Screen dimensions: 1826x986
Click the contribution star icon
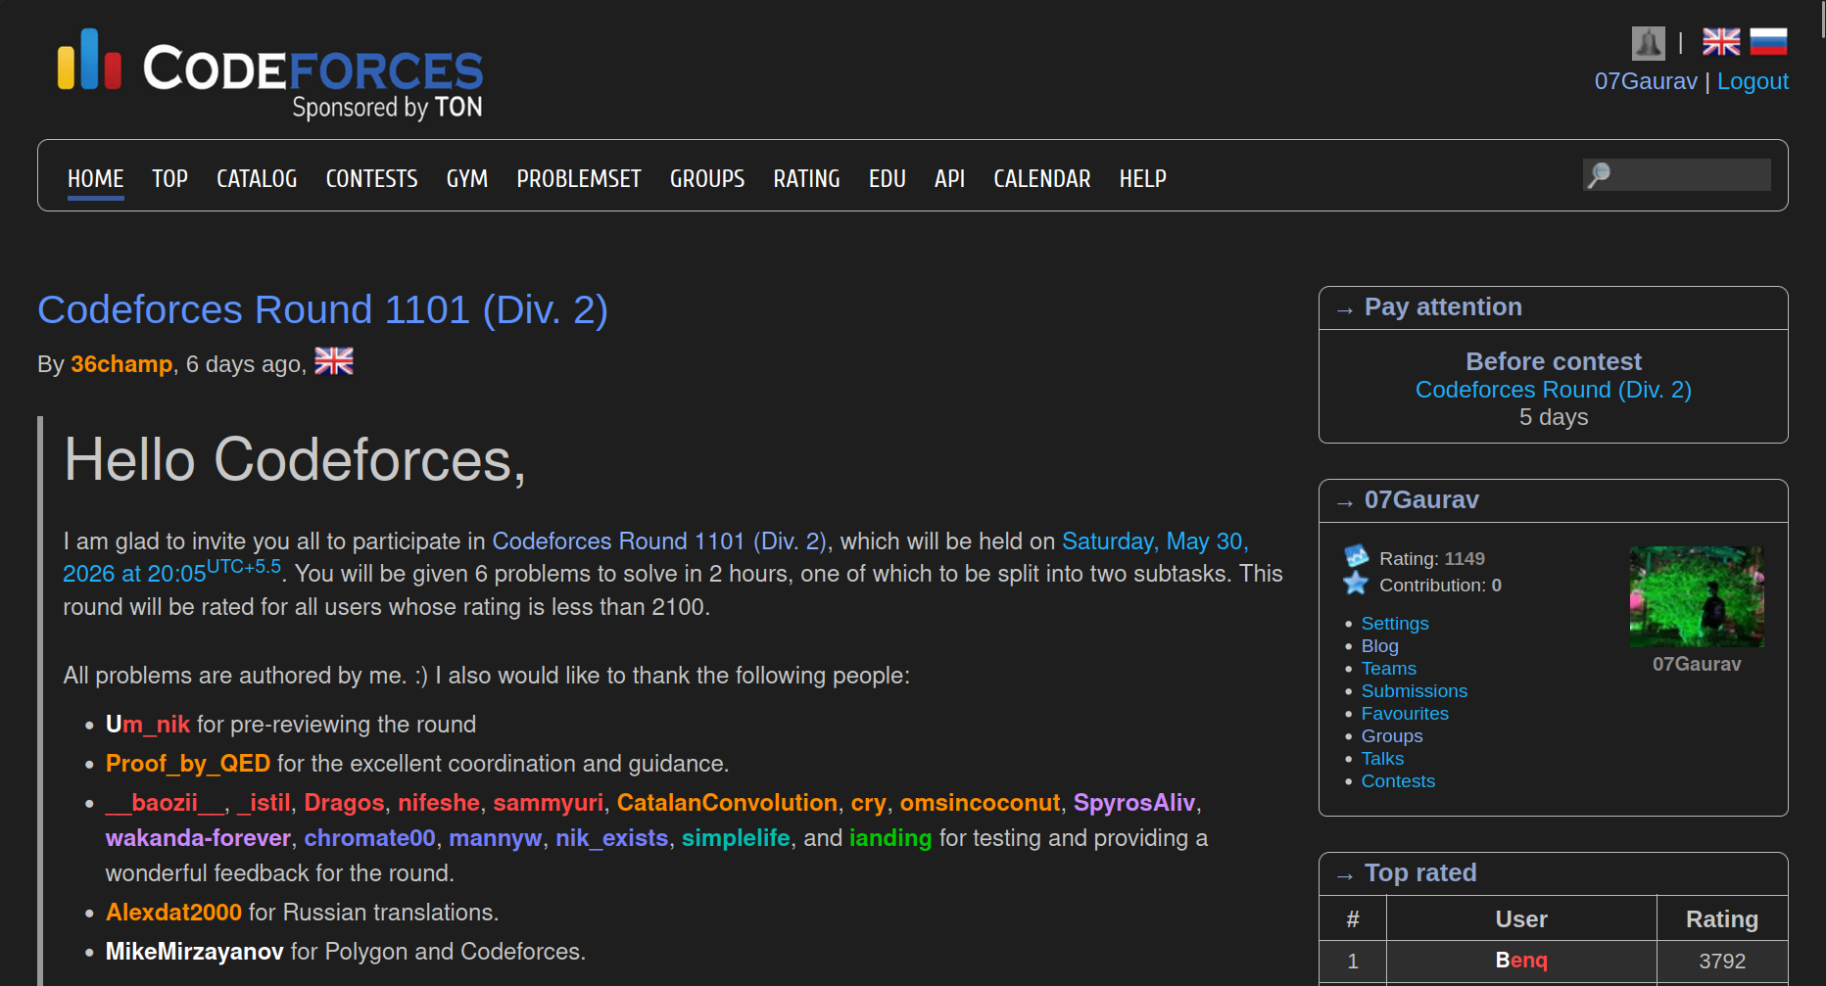tap(1357, 584)
